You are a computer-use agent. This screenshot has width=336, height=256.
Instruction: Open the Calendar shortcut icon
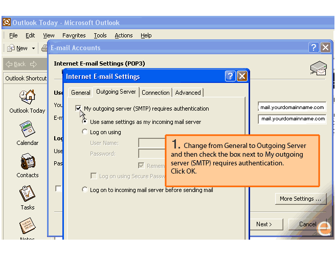(27, 129)
